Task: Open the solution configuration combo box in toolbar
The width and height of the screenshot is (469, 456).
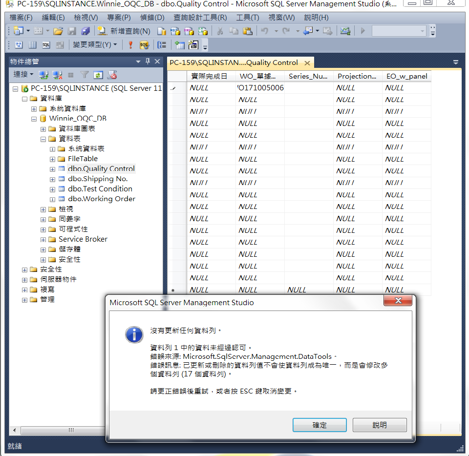Action: 399,31
